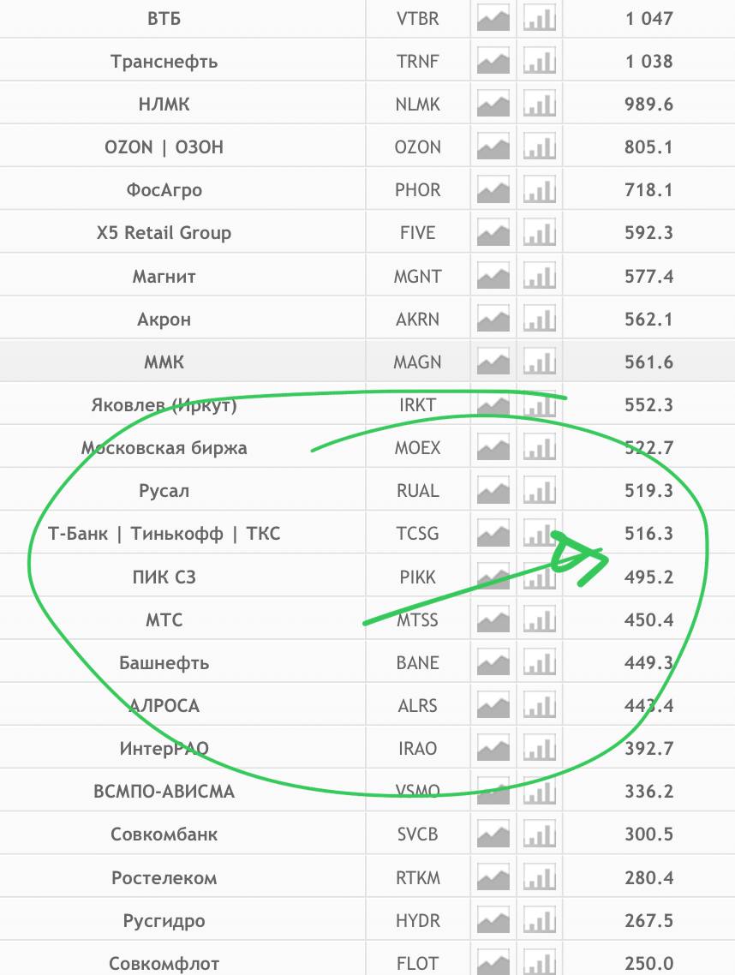Open the ВТБ company link
The image size is (735, 975).
coord(164,19)
